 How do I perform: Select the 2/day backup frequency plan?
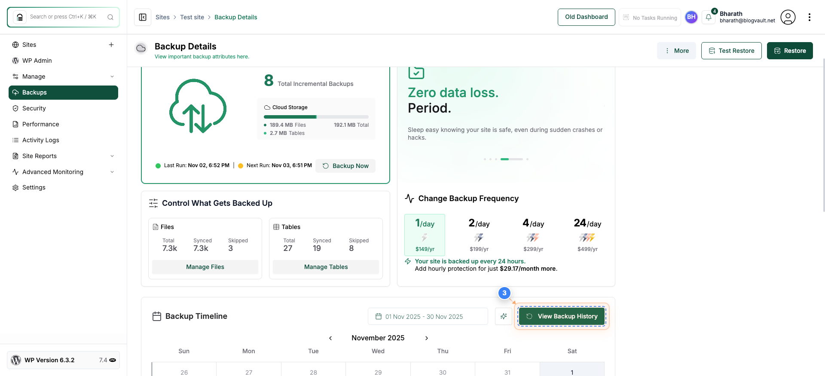click(x=479, y=235)
